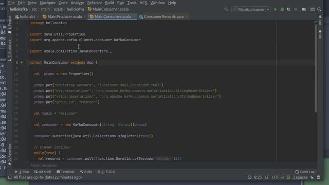
Task: Click cursor position 8:25 in status bar
Action: 258,177
